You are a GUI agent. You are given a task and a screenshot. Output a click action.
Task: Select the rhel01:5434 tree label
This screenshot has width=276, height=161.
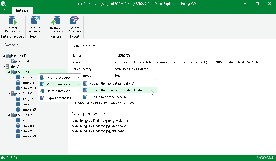24,93
